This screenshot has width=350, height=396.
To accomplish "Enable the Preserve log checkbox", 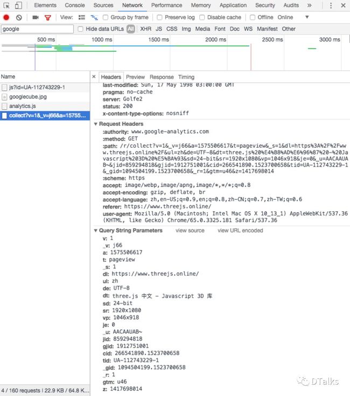I will point(159,17).
